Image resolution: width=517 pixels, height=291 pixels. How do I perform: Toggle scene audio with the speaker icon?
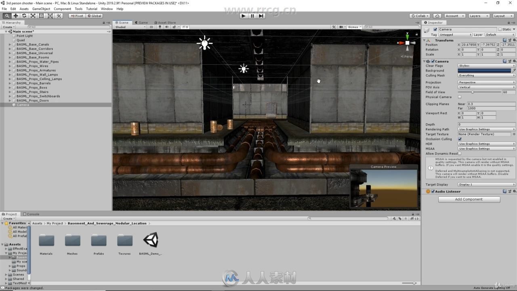point(166,27)
